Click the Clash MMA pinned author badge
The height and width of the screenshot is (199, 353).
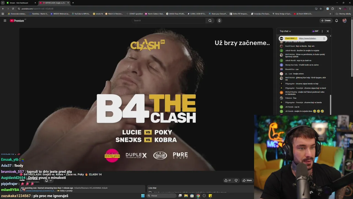(291, 38)
